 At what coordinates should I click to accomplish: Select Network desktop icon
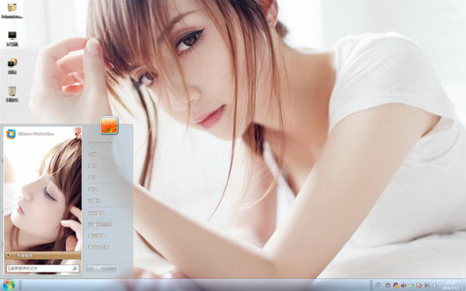coord(12,67)
